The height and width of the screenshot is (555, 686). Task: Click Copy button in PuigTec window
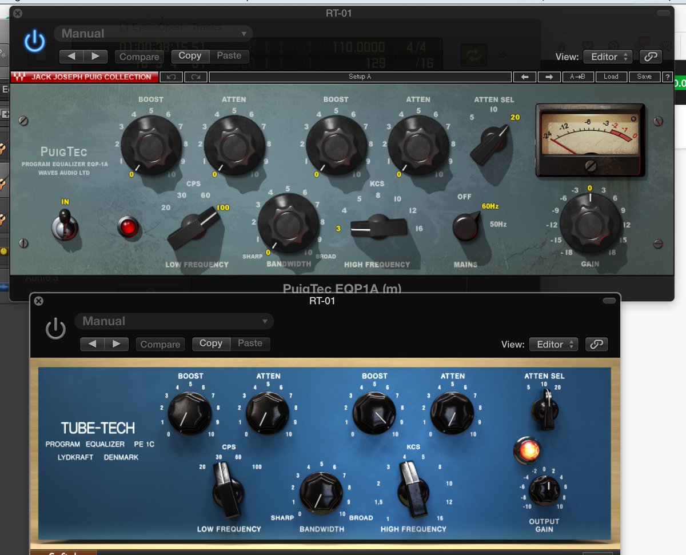tap(190, 55)
